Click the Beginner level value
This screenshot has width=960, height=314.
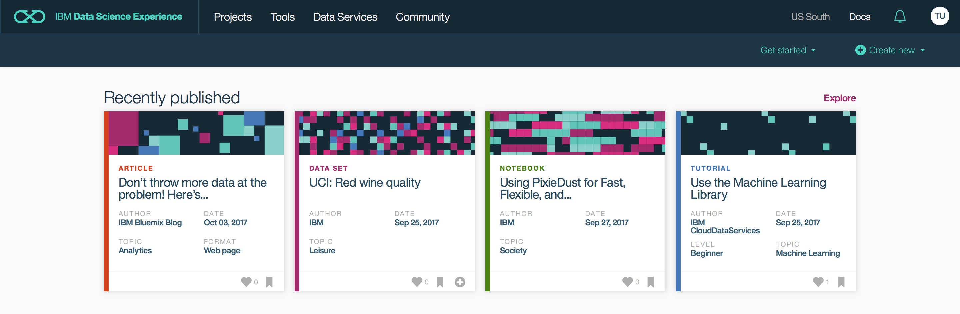[x=706, y=253]
